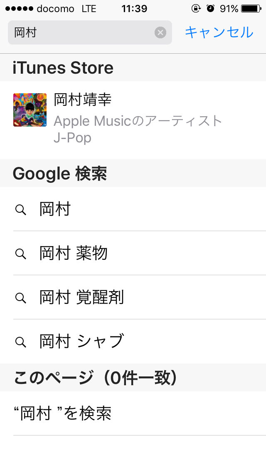This screenshot has height=473, width=266.
Task: Tap the signal strength dots
Action: tap(19, 9)
